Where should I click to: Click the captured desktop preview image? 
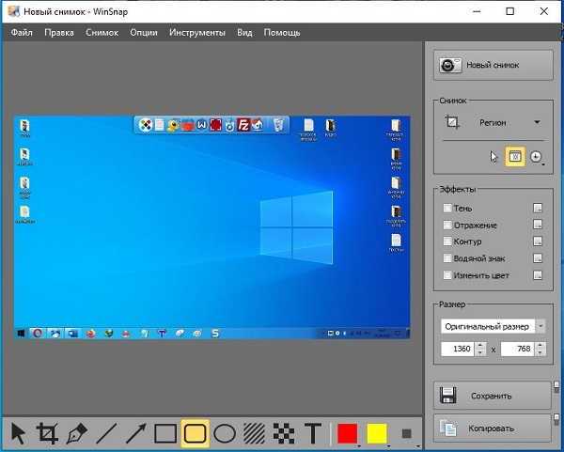pos(211,227)
